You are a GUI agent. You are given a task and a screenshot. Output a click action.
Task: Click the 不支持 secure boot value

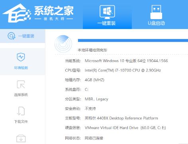[x=90, y=109]
